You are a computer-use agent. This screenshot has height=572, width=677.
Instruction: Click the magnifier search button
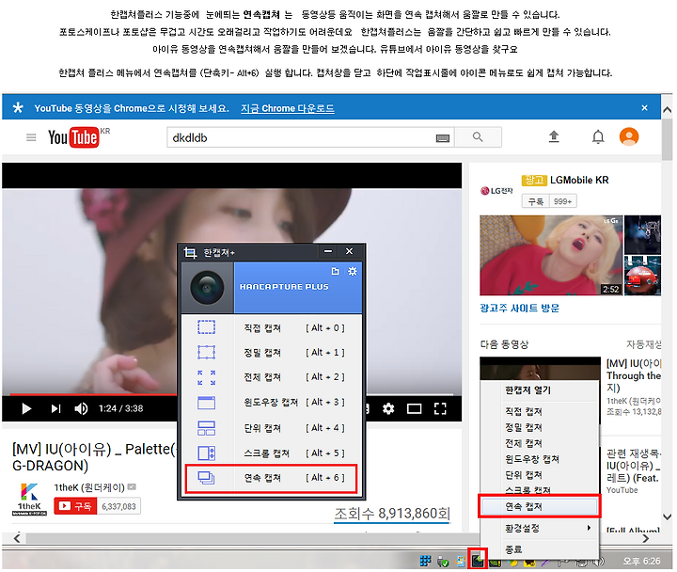click(x=478, y=137)
